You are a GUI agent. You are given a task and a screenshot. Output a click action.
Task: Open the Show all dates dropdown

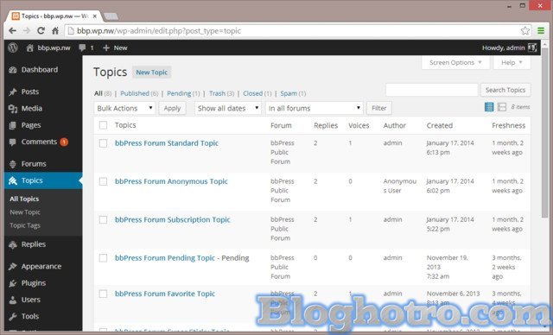(228, 108)
